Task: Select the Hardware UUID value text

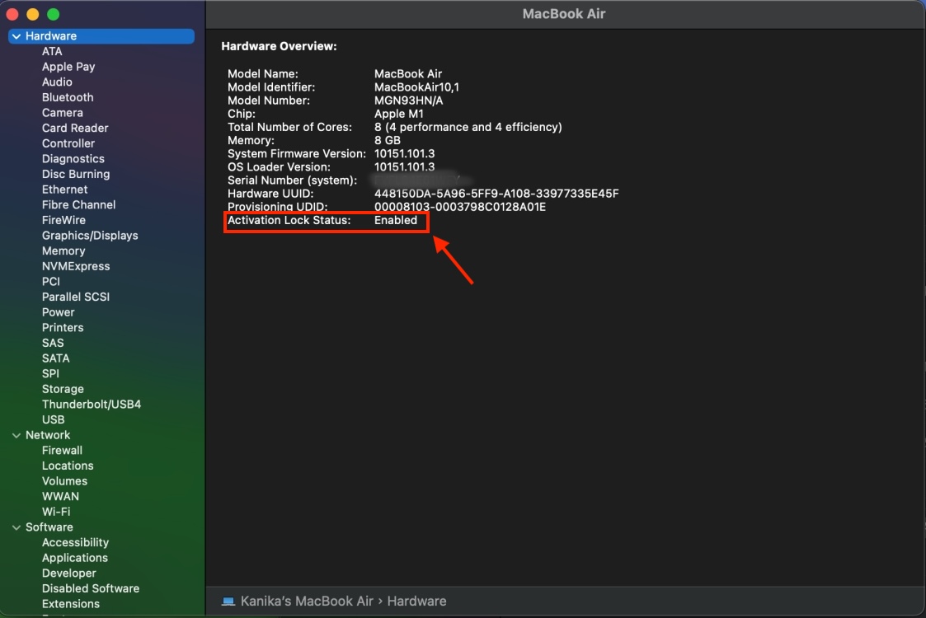Action: 496,194
